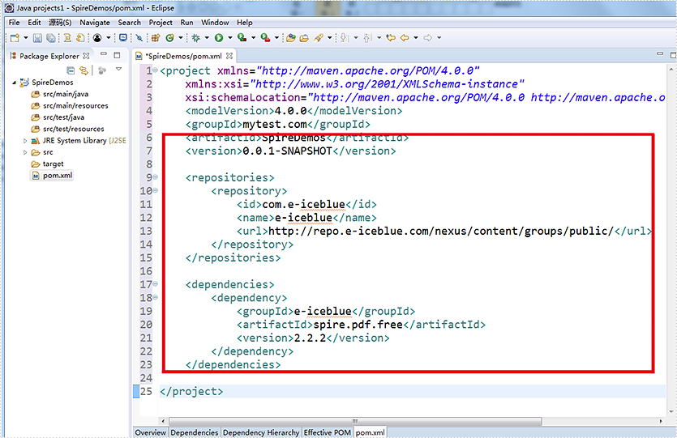Screen dimensions: 677x438
Task: Open the Help menu
Action: click(244, 23)
